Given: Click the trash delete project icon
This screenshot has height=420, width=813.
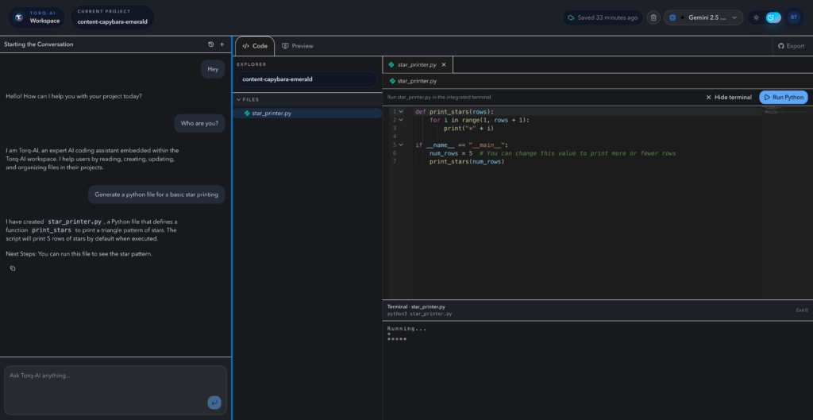Looking at the screenshot, I should (653, 17).
